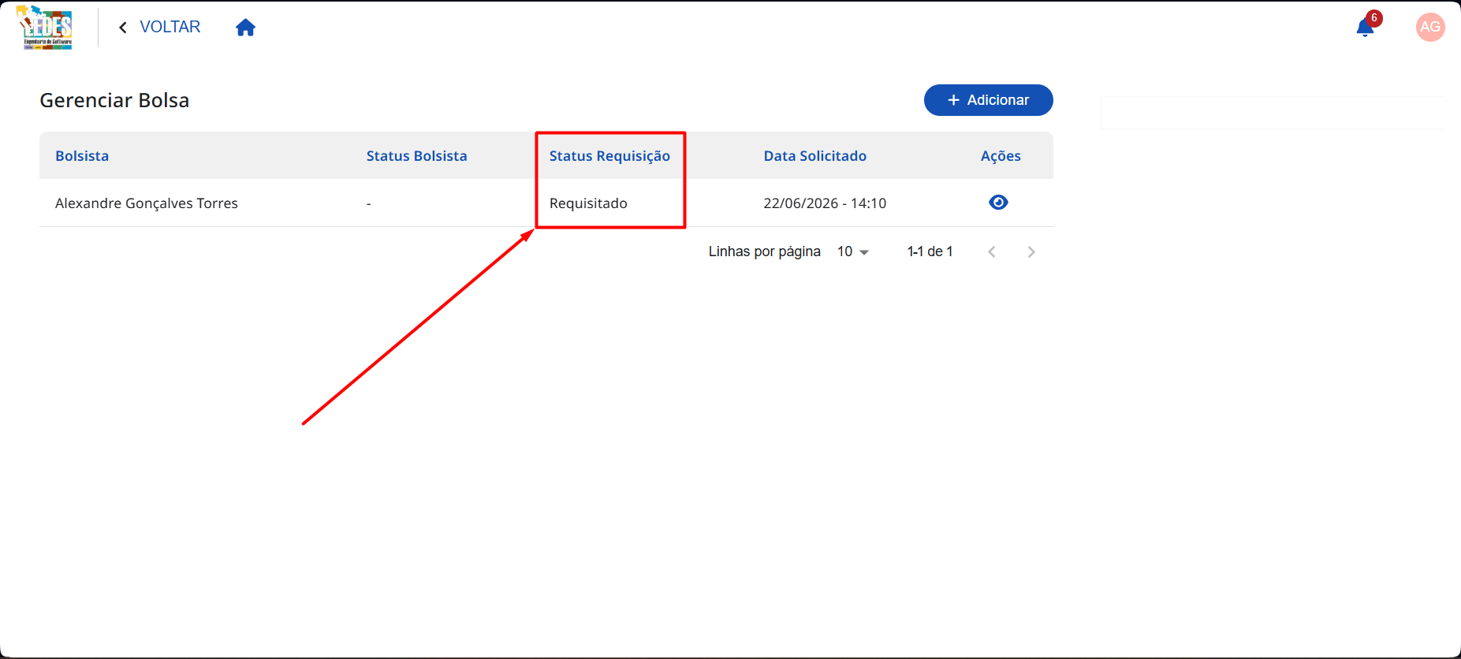The image size is (1461, 659).
Task: Click the back chevron beside VOLTAR
Action: [x=123, y=28]
